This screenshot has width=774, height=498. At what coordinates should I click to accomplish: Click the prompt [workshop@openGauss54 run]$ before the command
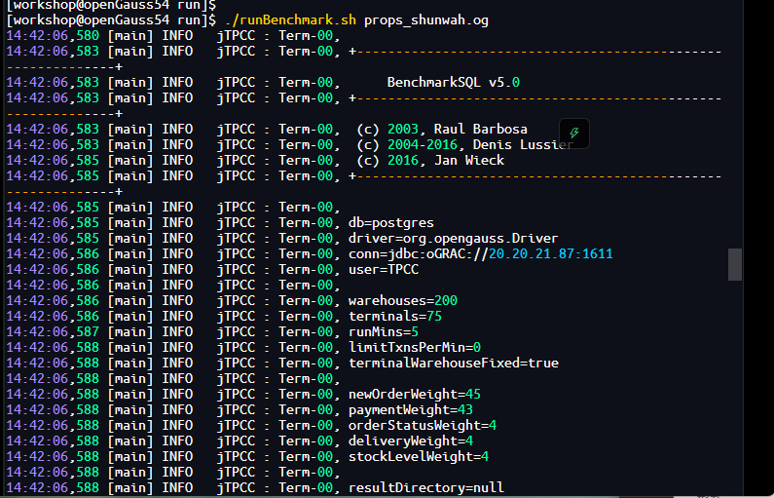111,20
